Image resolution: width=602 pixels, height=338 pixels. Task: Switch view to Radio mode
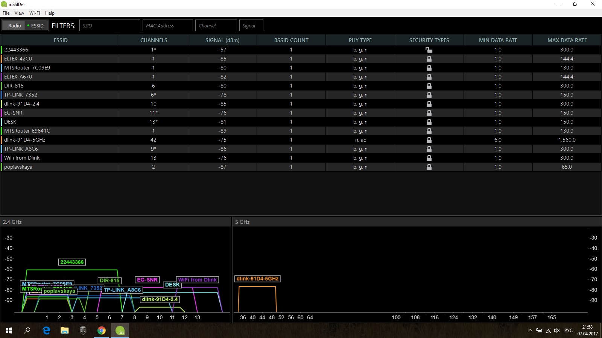point(14,26)
